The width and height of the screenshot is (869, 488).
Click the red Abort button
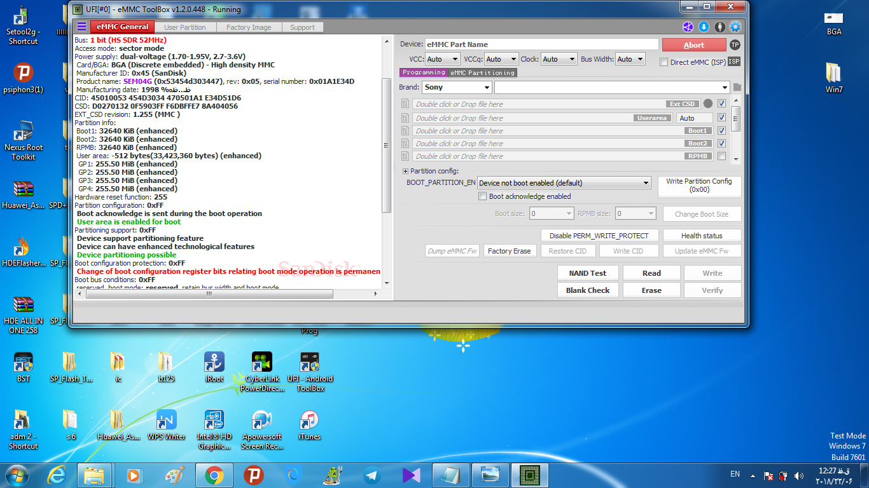(x=694, y=45)
